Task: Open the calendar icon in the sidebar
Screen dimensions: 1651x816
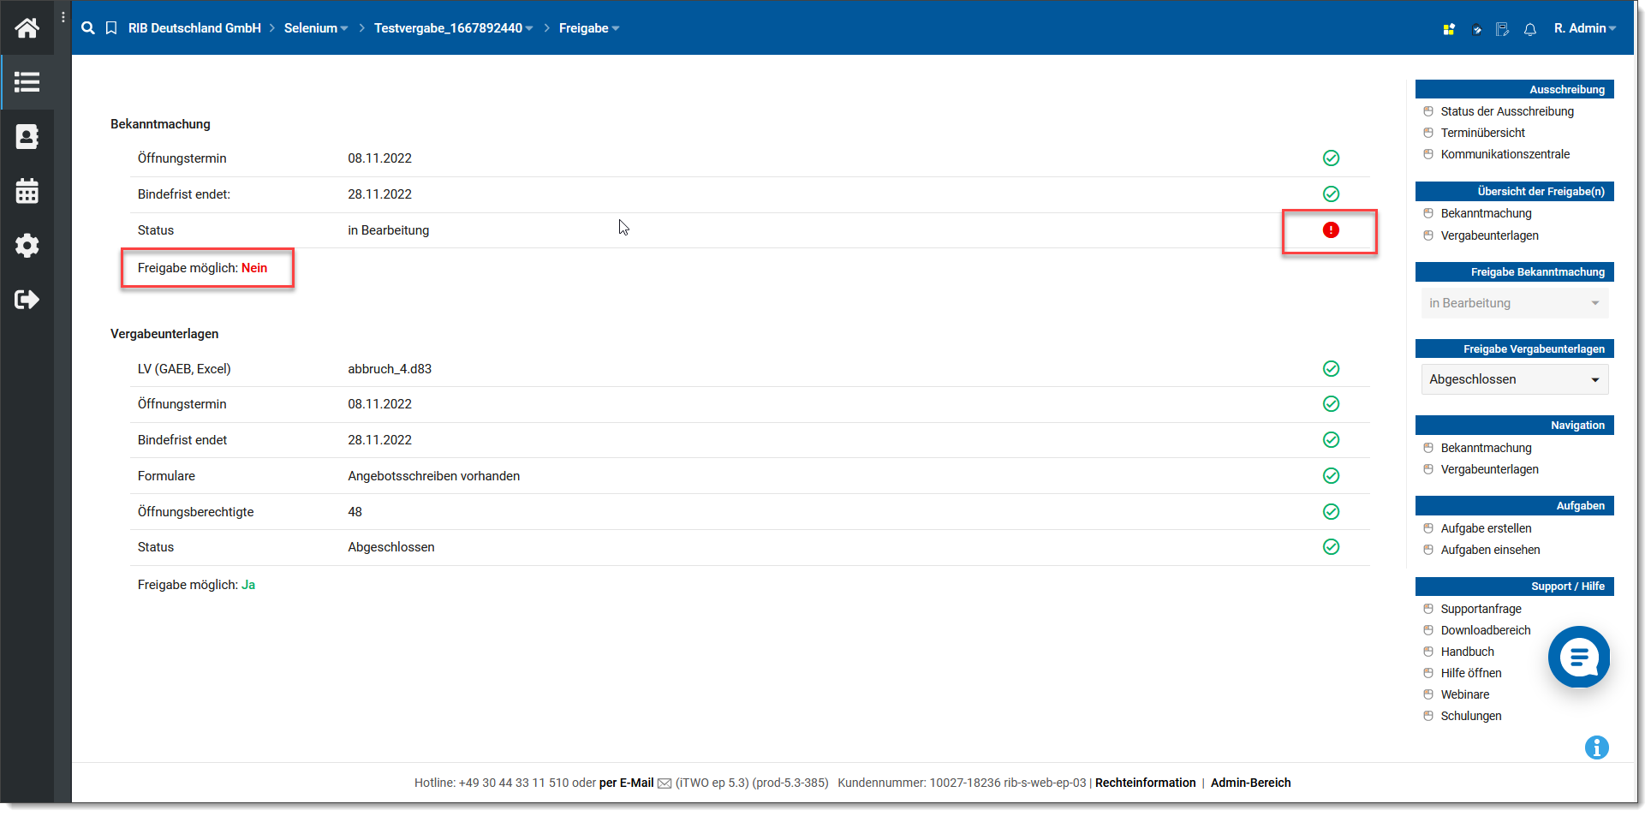Action: tap(27, 191)
